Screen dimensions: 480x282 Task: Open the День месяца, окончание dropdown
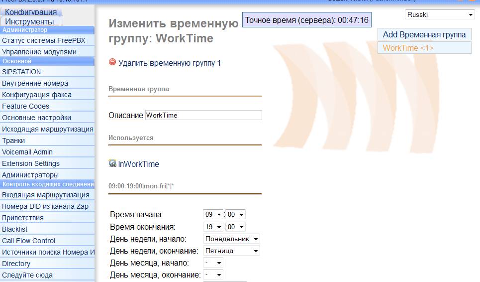click(x=213, y=275)
